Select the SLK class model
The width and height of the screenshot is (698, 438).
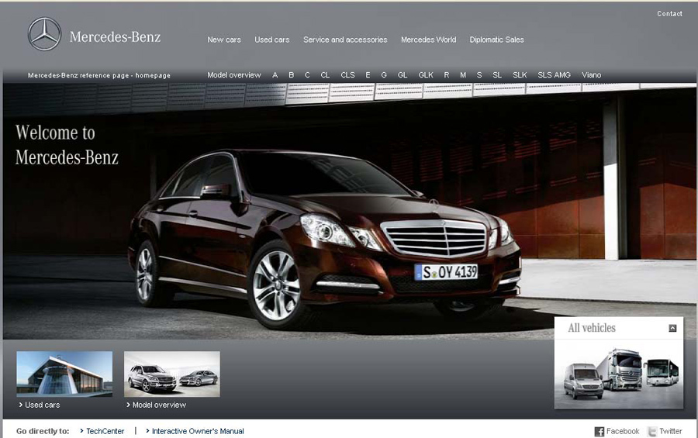tap(520, 75)
